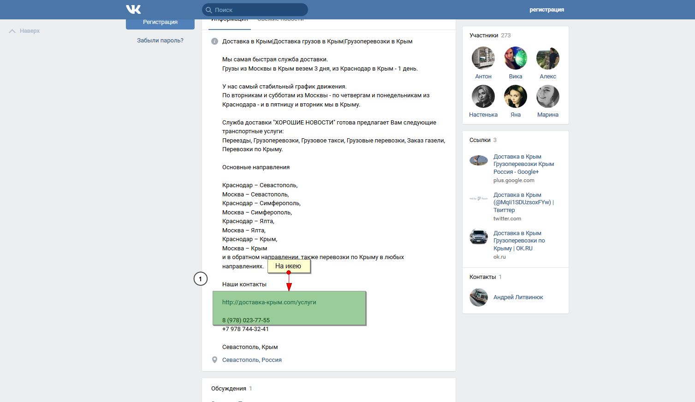Click the twitter.com domain caption
The height and width of the screenshot is (402, 695).
pyautogui.click(x=507, y=219)
